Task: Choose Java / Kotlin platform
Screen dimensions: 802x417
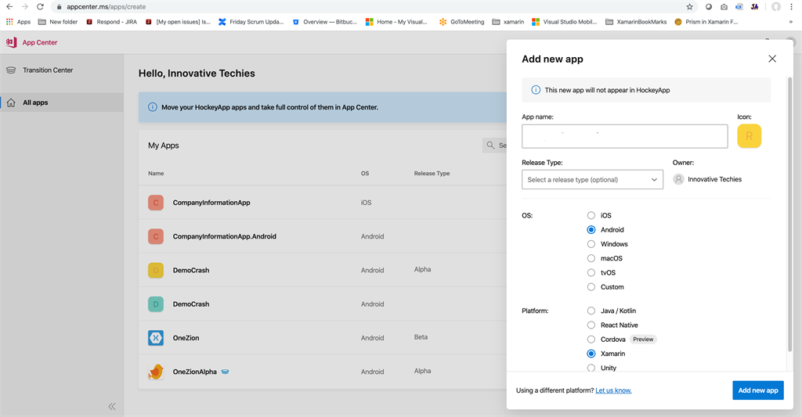Action: tap(591, 311)
